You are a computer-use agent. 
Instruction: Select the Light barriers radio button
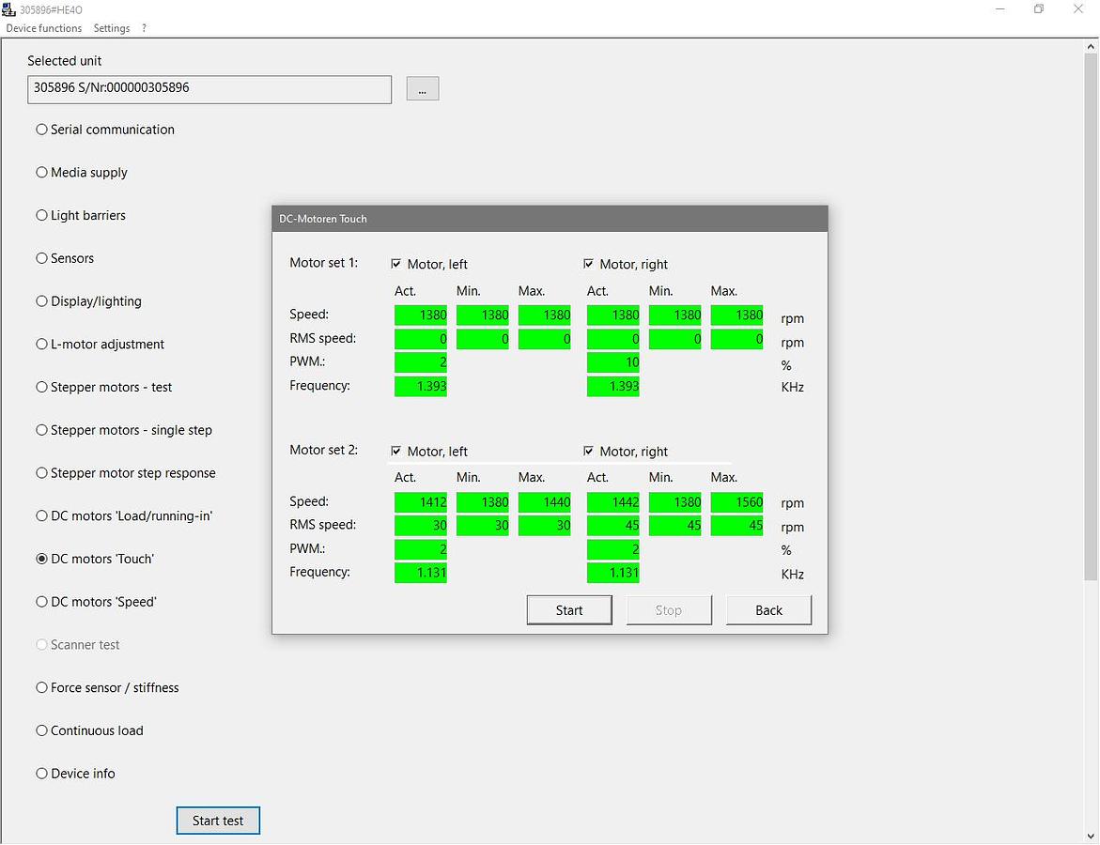tap(41, 216)
